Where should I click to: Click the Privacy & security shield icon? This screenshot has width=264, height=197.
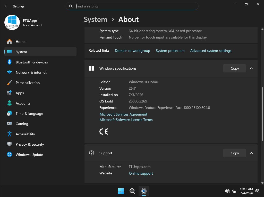10,144
